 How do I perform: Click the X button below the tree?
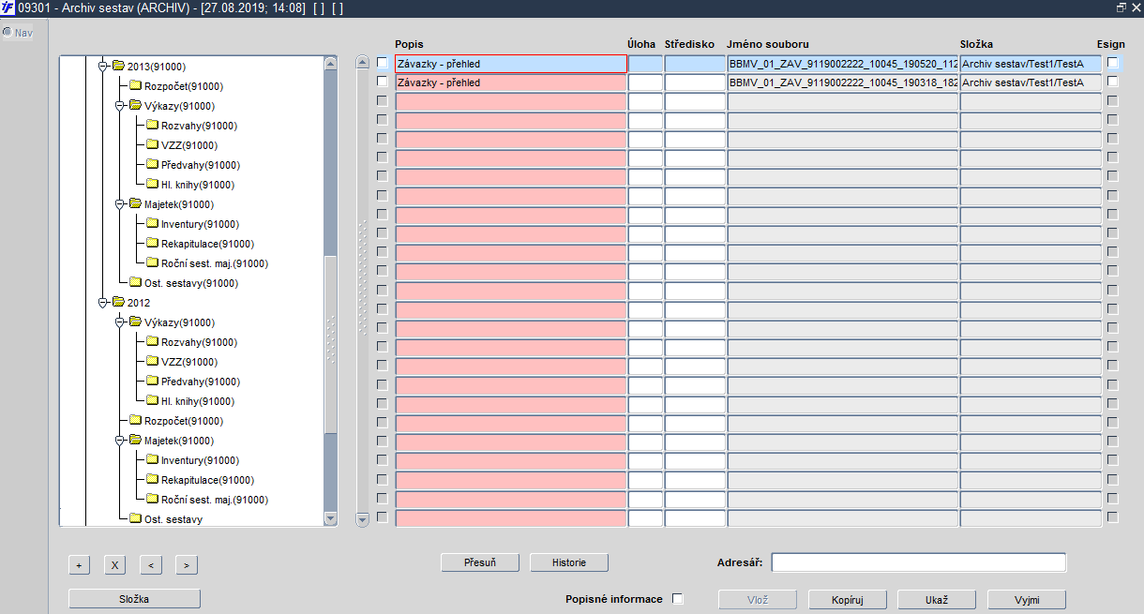pos(114,564)
